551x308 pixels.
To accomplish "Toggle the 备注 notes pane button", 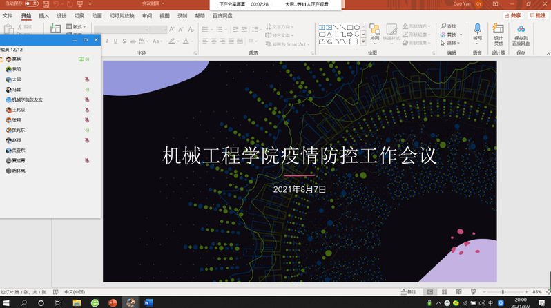I will click(408, 292).
